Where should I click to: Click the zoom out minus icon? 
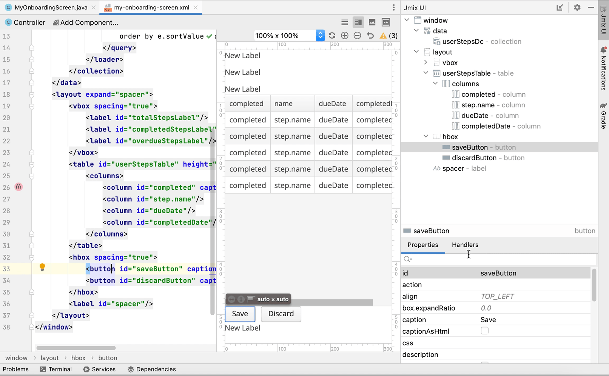(357, 36)
